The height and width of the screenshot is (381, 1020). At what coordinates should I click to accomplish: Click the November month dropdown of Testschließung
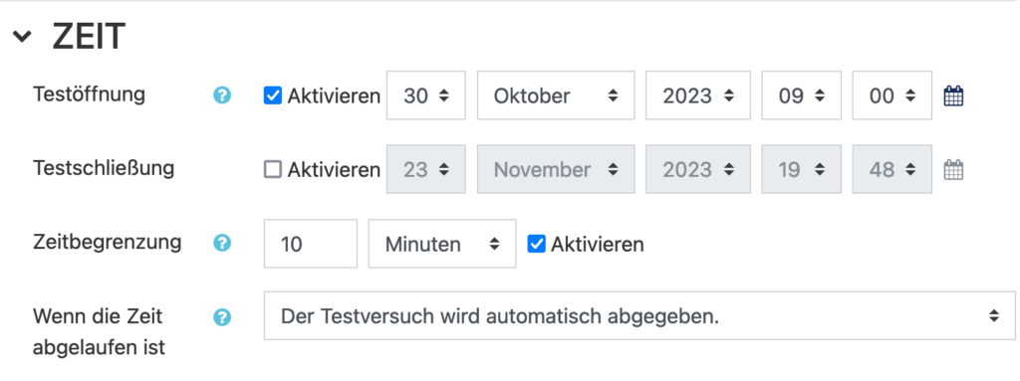pyautogui.click(x=556, y=170)
